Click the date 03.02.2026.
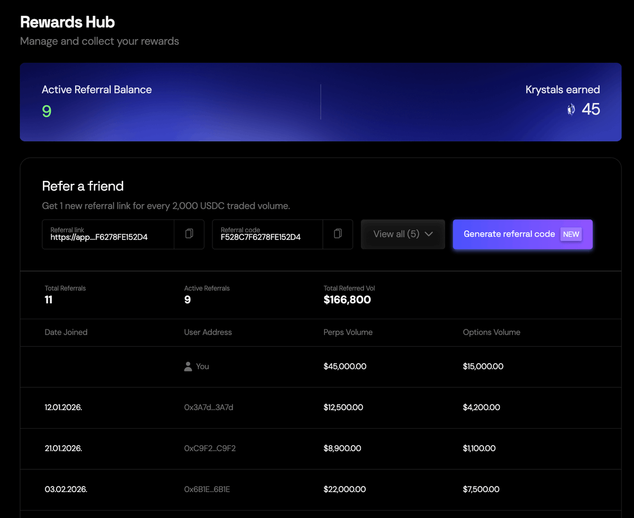The image size is (634, 518). click(66, 489)
